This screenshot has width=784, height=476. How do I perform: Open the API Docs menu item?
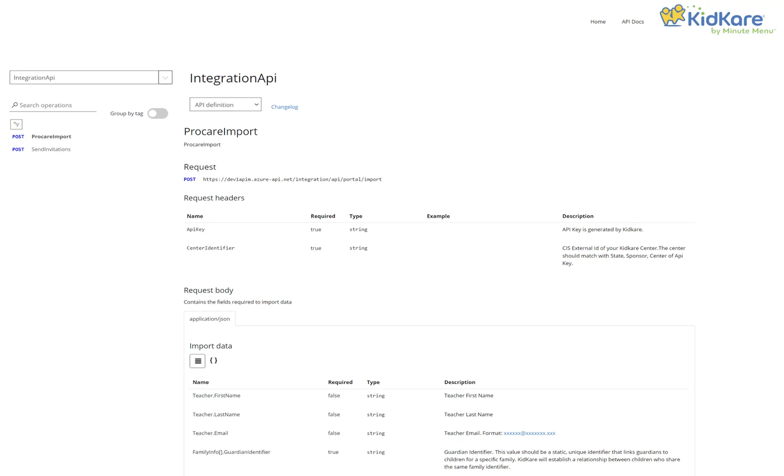click(633, 22)
